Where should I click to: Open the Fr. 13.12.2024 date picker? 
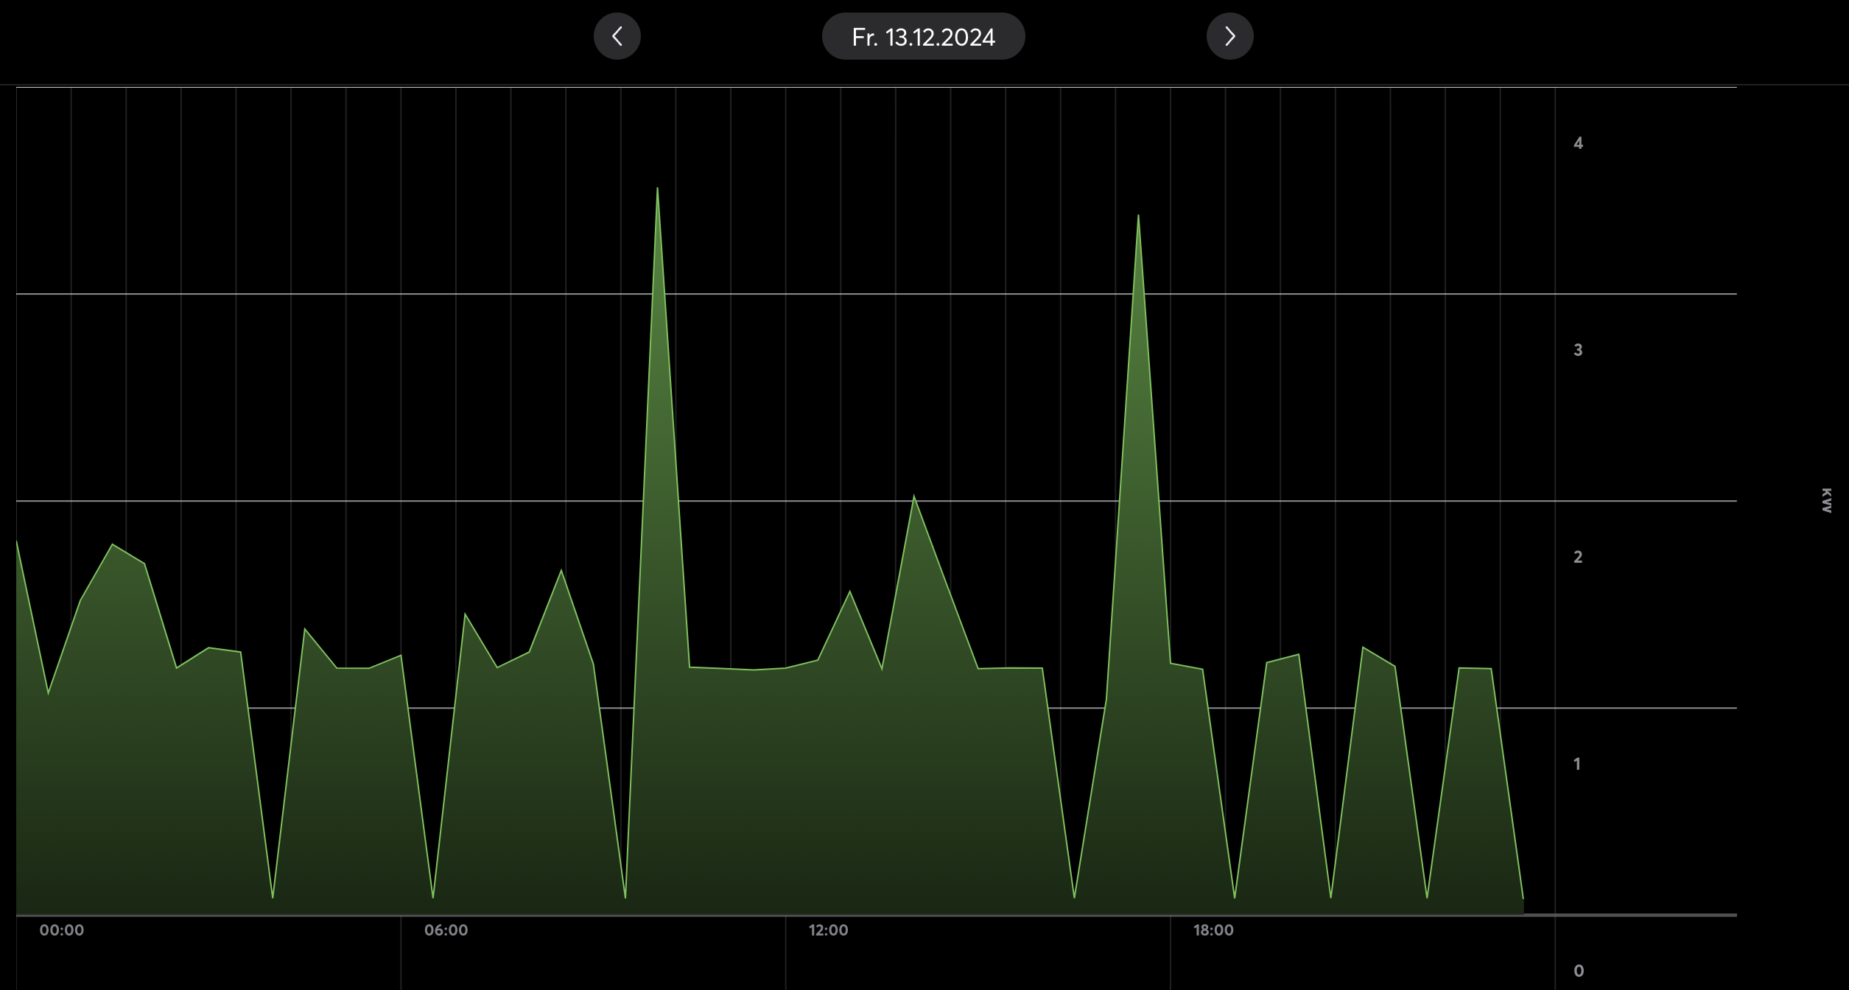(x=923, y=36)
